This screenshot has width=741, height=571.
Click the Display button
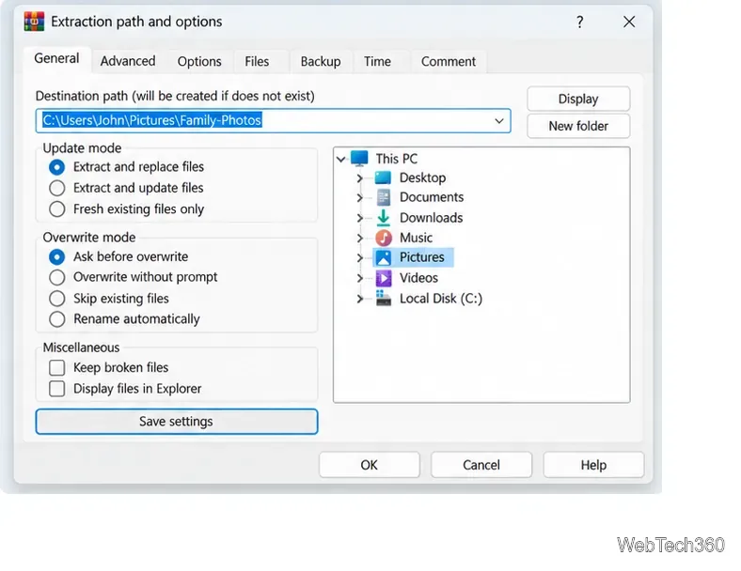pos(578,100)
